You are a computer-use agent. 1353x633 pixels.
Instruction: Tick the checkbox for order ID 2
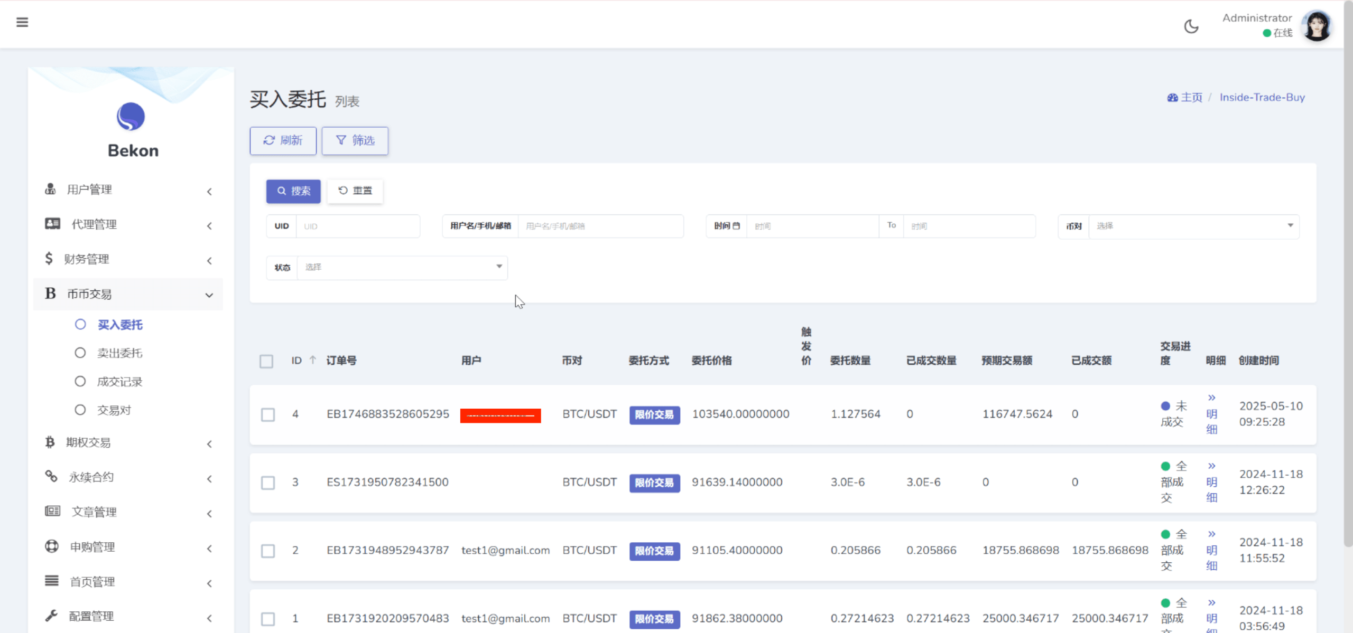[x=268, y=551]
